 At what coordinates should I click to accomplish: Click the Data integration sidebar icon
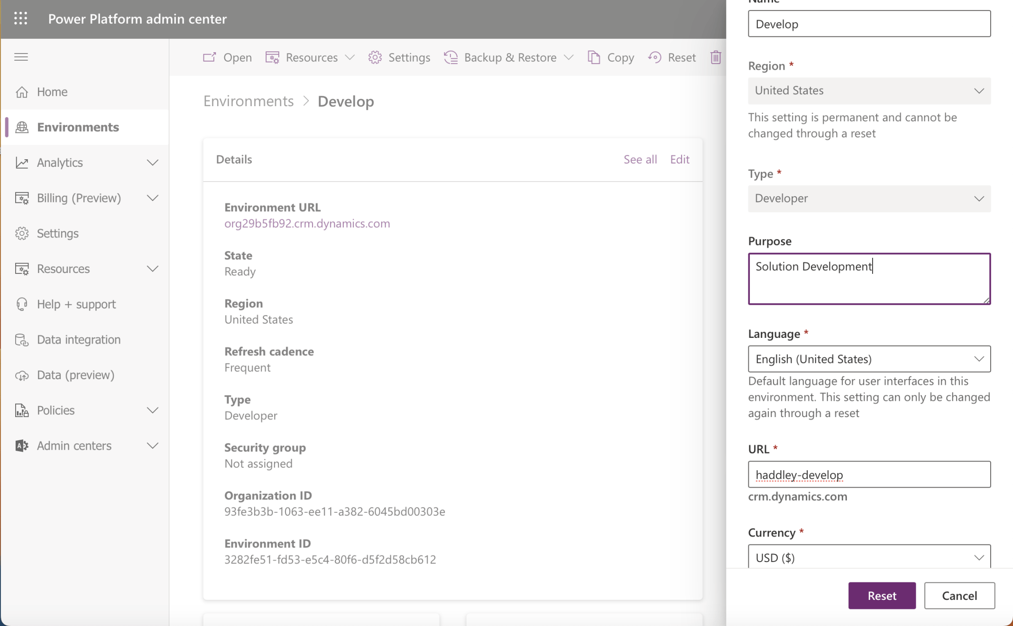(22, 340)
